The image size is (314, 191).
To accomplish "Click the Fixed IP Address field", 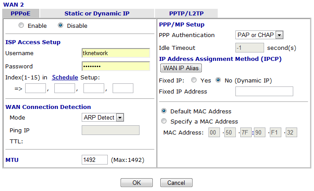I will point(264,91).
